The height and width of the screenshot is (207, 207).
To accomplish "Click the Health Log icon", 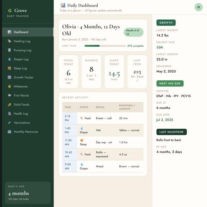I will click(10, 113).
